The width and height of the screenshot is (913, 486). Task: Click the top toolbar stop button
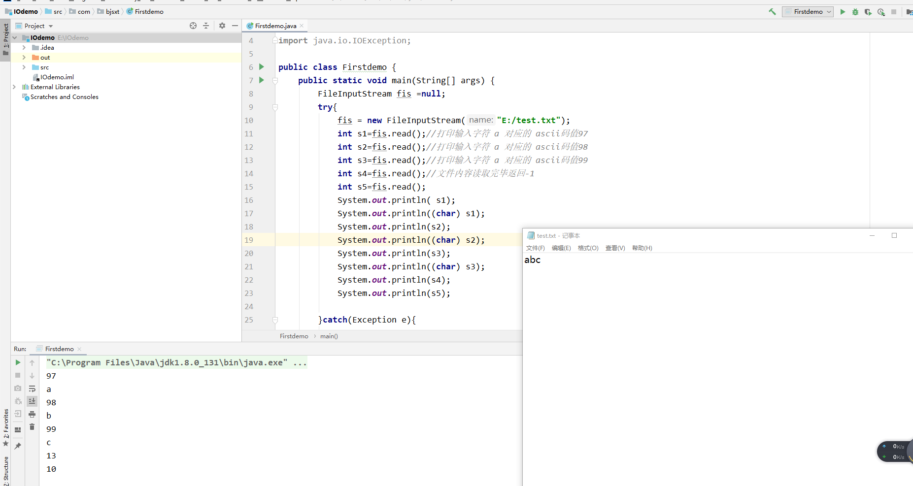coord(894,12)
